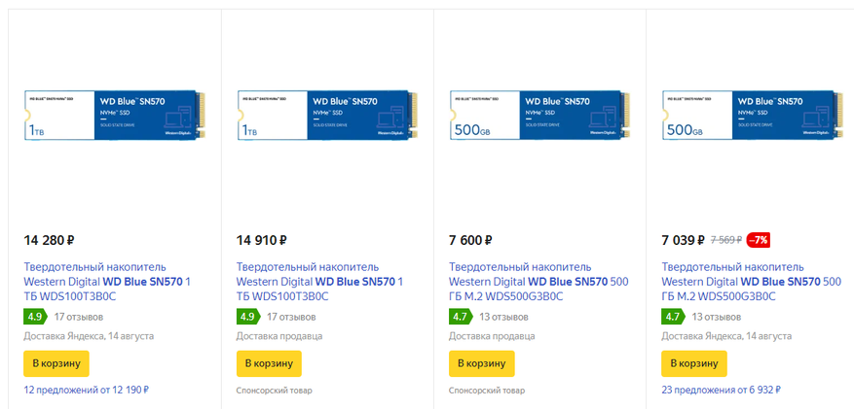The height and width of the screenshot is (409, 854).
Task: View 12 предложений от 12 190 ₽
Action: [86, 390]
